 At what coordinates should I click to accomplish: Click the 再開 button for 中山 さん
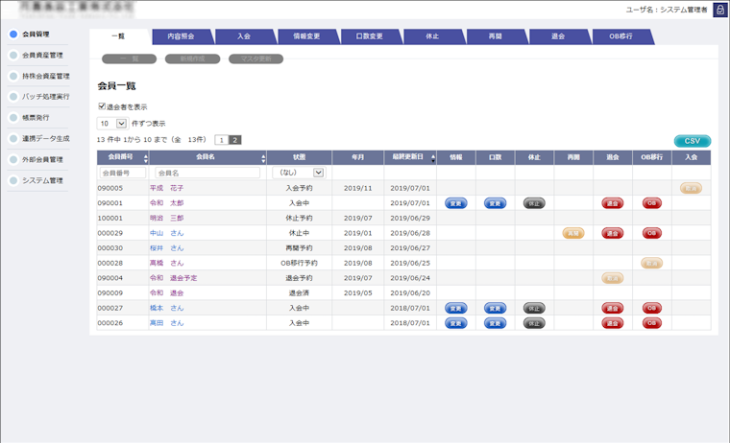coord(572,233)
